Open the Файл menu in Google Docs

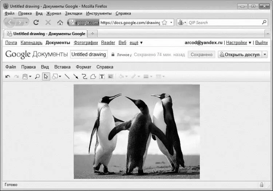(x=11, y=67)
